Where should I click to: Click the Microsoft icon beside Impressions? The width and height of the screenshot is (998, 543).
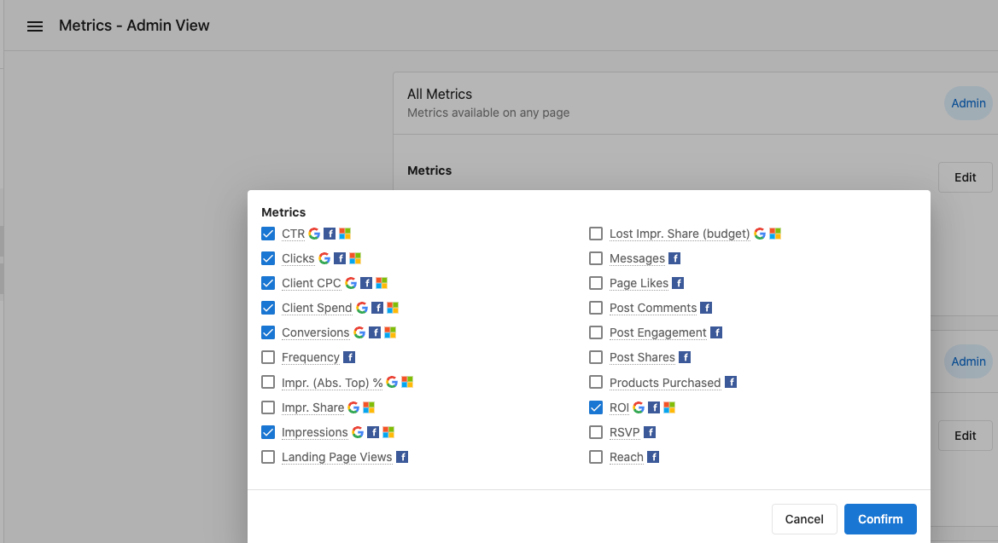388,432
